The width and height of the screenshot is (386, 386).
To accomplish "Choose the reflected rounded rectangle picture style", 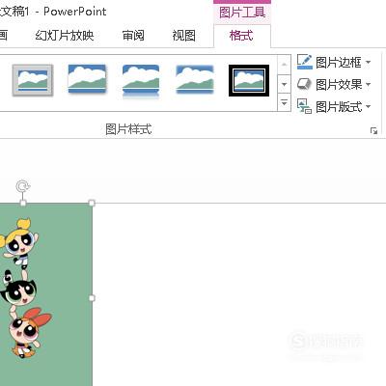I will pos(141,80).
